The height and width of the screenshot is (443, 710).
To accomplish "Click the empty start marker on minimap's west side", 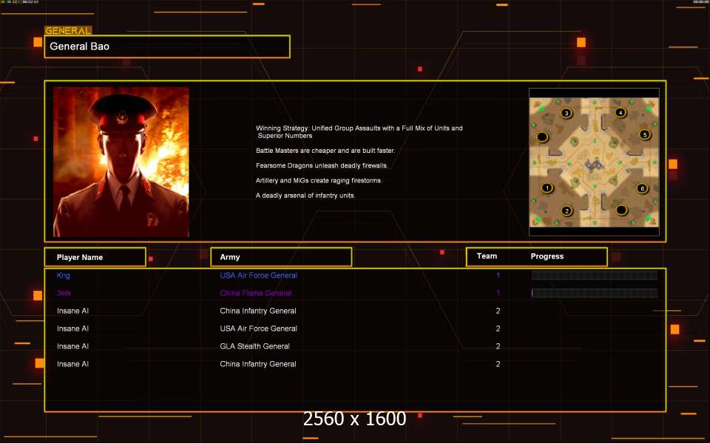I will tap(542, 137).
